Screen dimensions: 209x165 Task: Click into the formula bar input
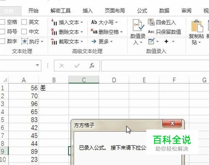pos(155,66)
